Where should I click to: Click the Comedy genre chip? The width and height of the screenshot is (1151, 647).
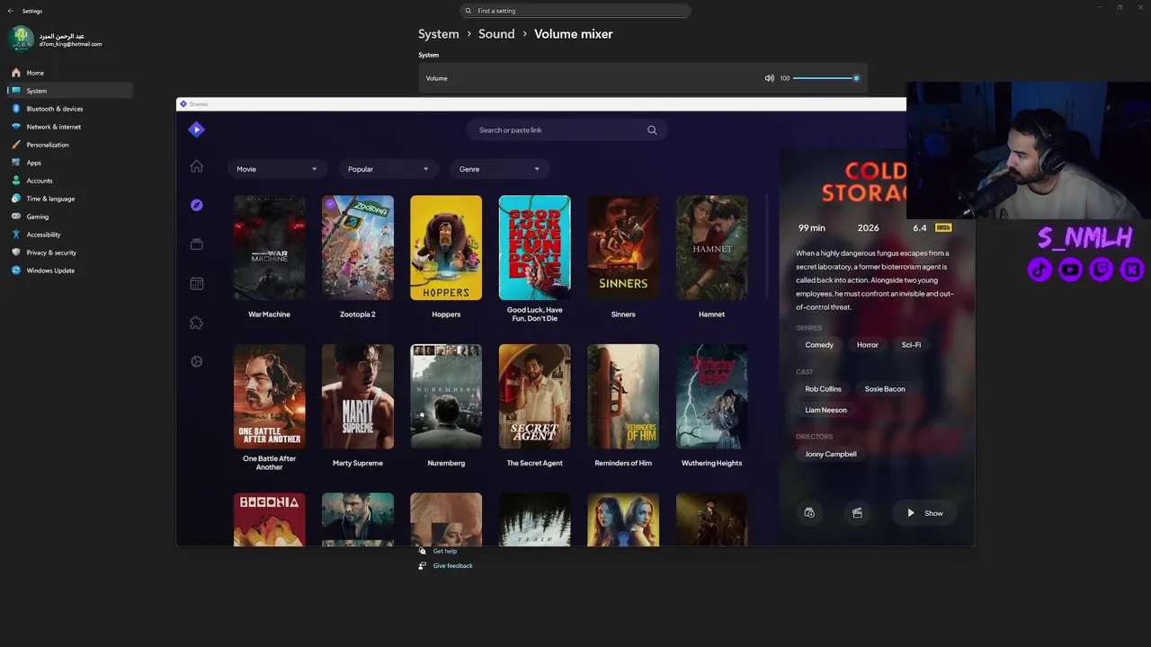[x=819, y=345]
